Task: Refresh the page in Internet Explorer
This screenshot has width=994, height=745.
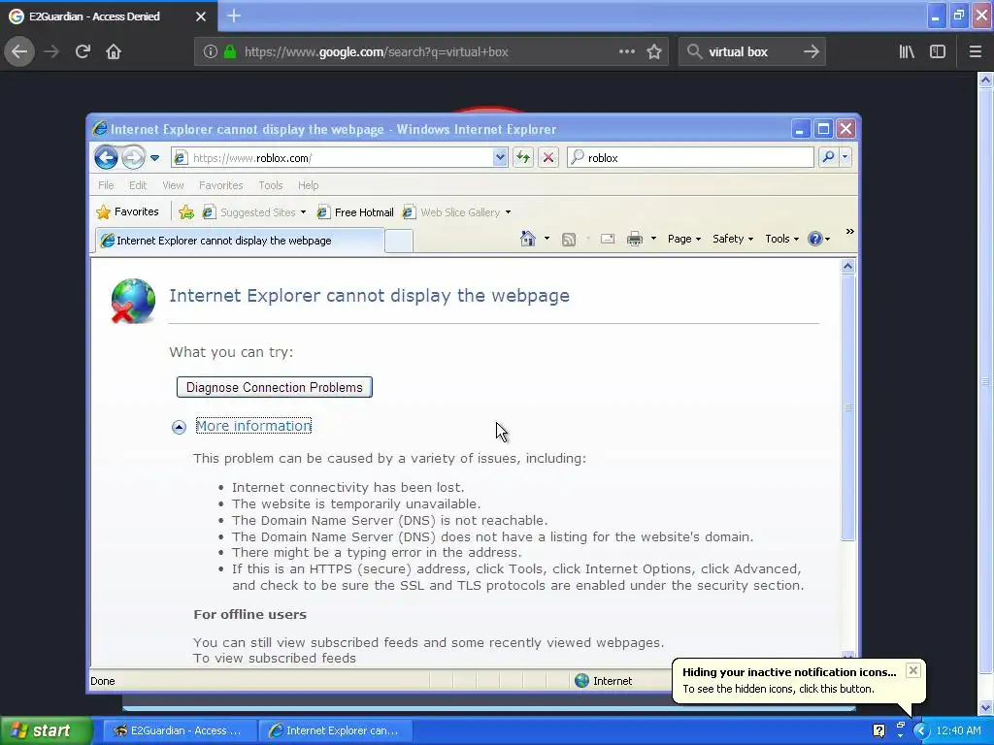Action: 523,157
